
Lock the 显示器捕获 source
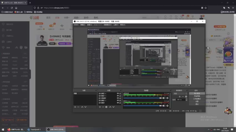120,98
